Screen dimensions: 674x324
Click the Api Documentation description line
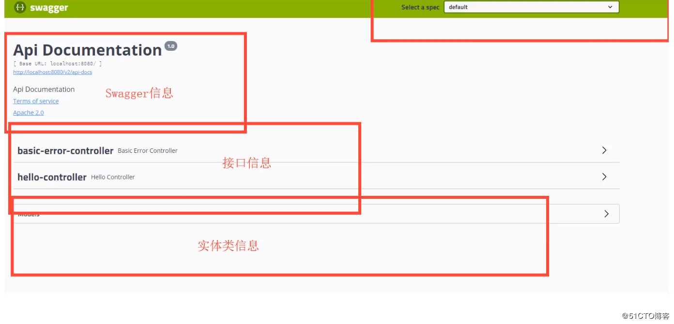click(x=44, y=89)
